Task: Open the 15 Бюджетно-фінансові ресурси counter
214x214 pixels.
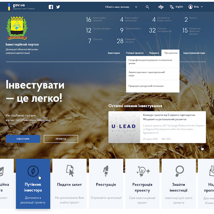Action: coord(192,31)
